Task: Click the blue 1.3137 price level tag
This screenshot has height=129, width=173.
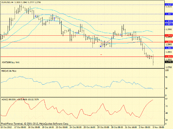Action: point(169,5)
